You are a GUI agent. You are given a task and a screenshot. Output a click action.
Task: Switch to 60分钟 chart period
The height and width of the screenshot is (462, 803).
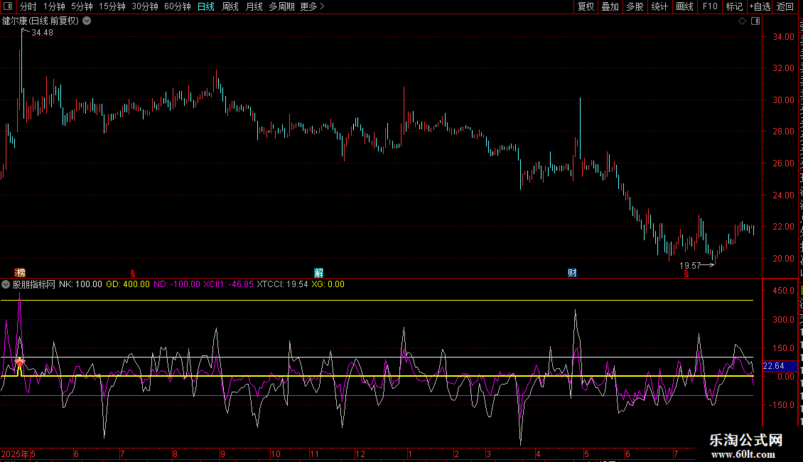point(178,6)
